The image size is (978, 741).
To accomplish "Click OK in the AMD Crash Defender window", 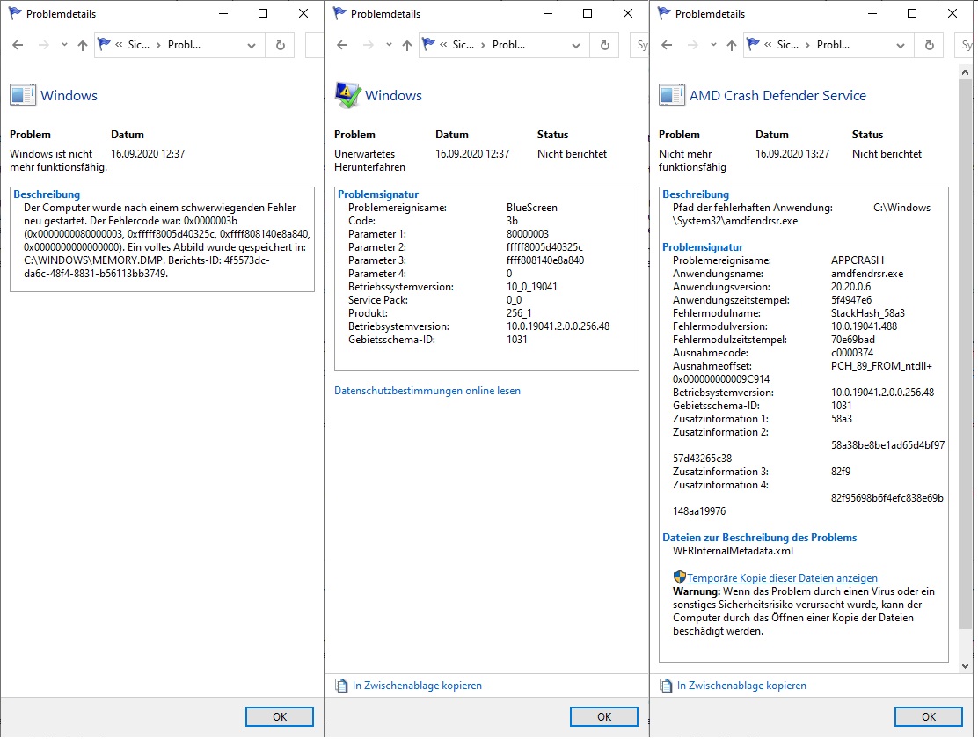I will pyautogui.click(x=928, y=716).
